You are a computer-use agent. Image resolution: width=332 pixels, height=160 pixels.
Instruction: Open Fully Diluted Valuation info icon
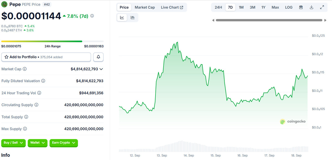pyautogui.click(x=43, y=81)
